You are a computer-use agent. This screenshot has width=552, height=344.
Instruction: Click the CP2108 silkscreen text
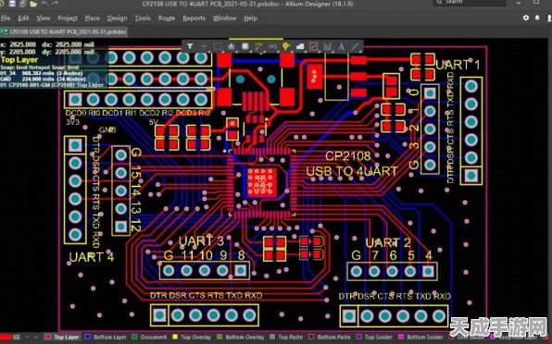(348, 156)
